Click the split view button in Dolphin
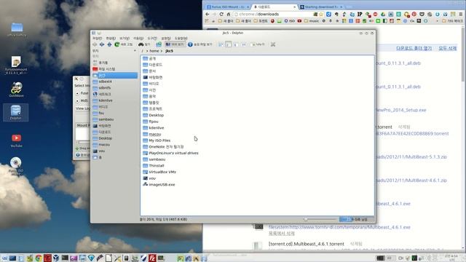Image resolution: width=466 pixels, height=262 pixels. point(258,44)
